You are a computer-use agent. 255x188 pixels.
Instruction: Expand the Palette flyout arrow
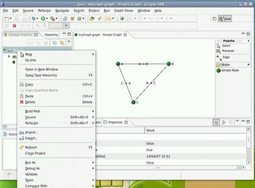(x=248, y=41)
